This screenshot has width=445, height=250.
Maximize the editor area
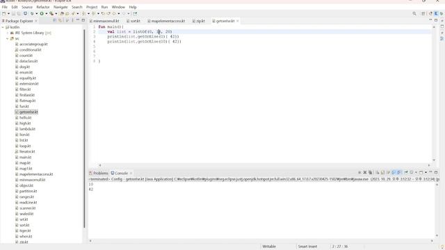coord(436,20)
